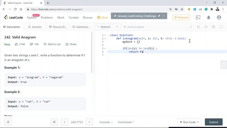Open the Python3 language dropdown
Viewport: 227px width, 128px height.
[x=108, y=27]
